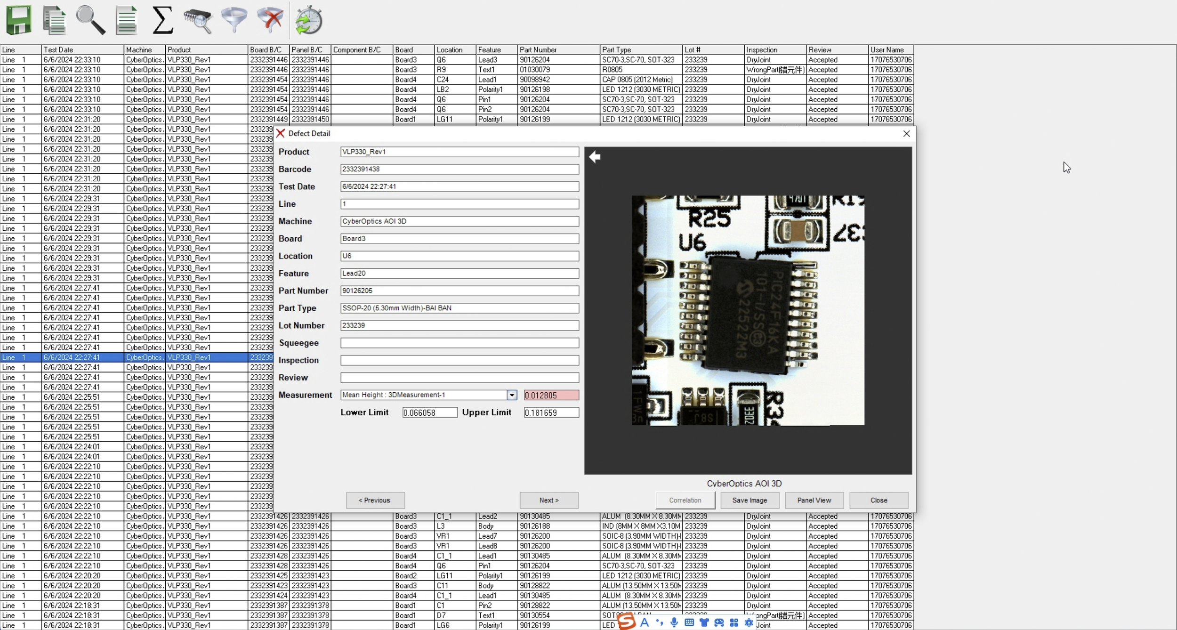Click the Product field VLP330_Rev1

coord(460,152)
